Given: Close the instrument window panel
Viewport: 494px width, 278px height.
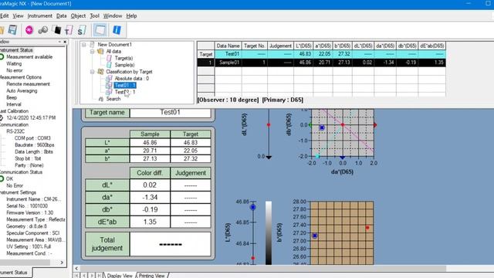Looking at the screenshot, I should point(65,42).
